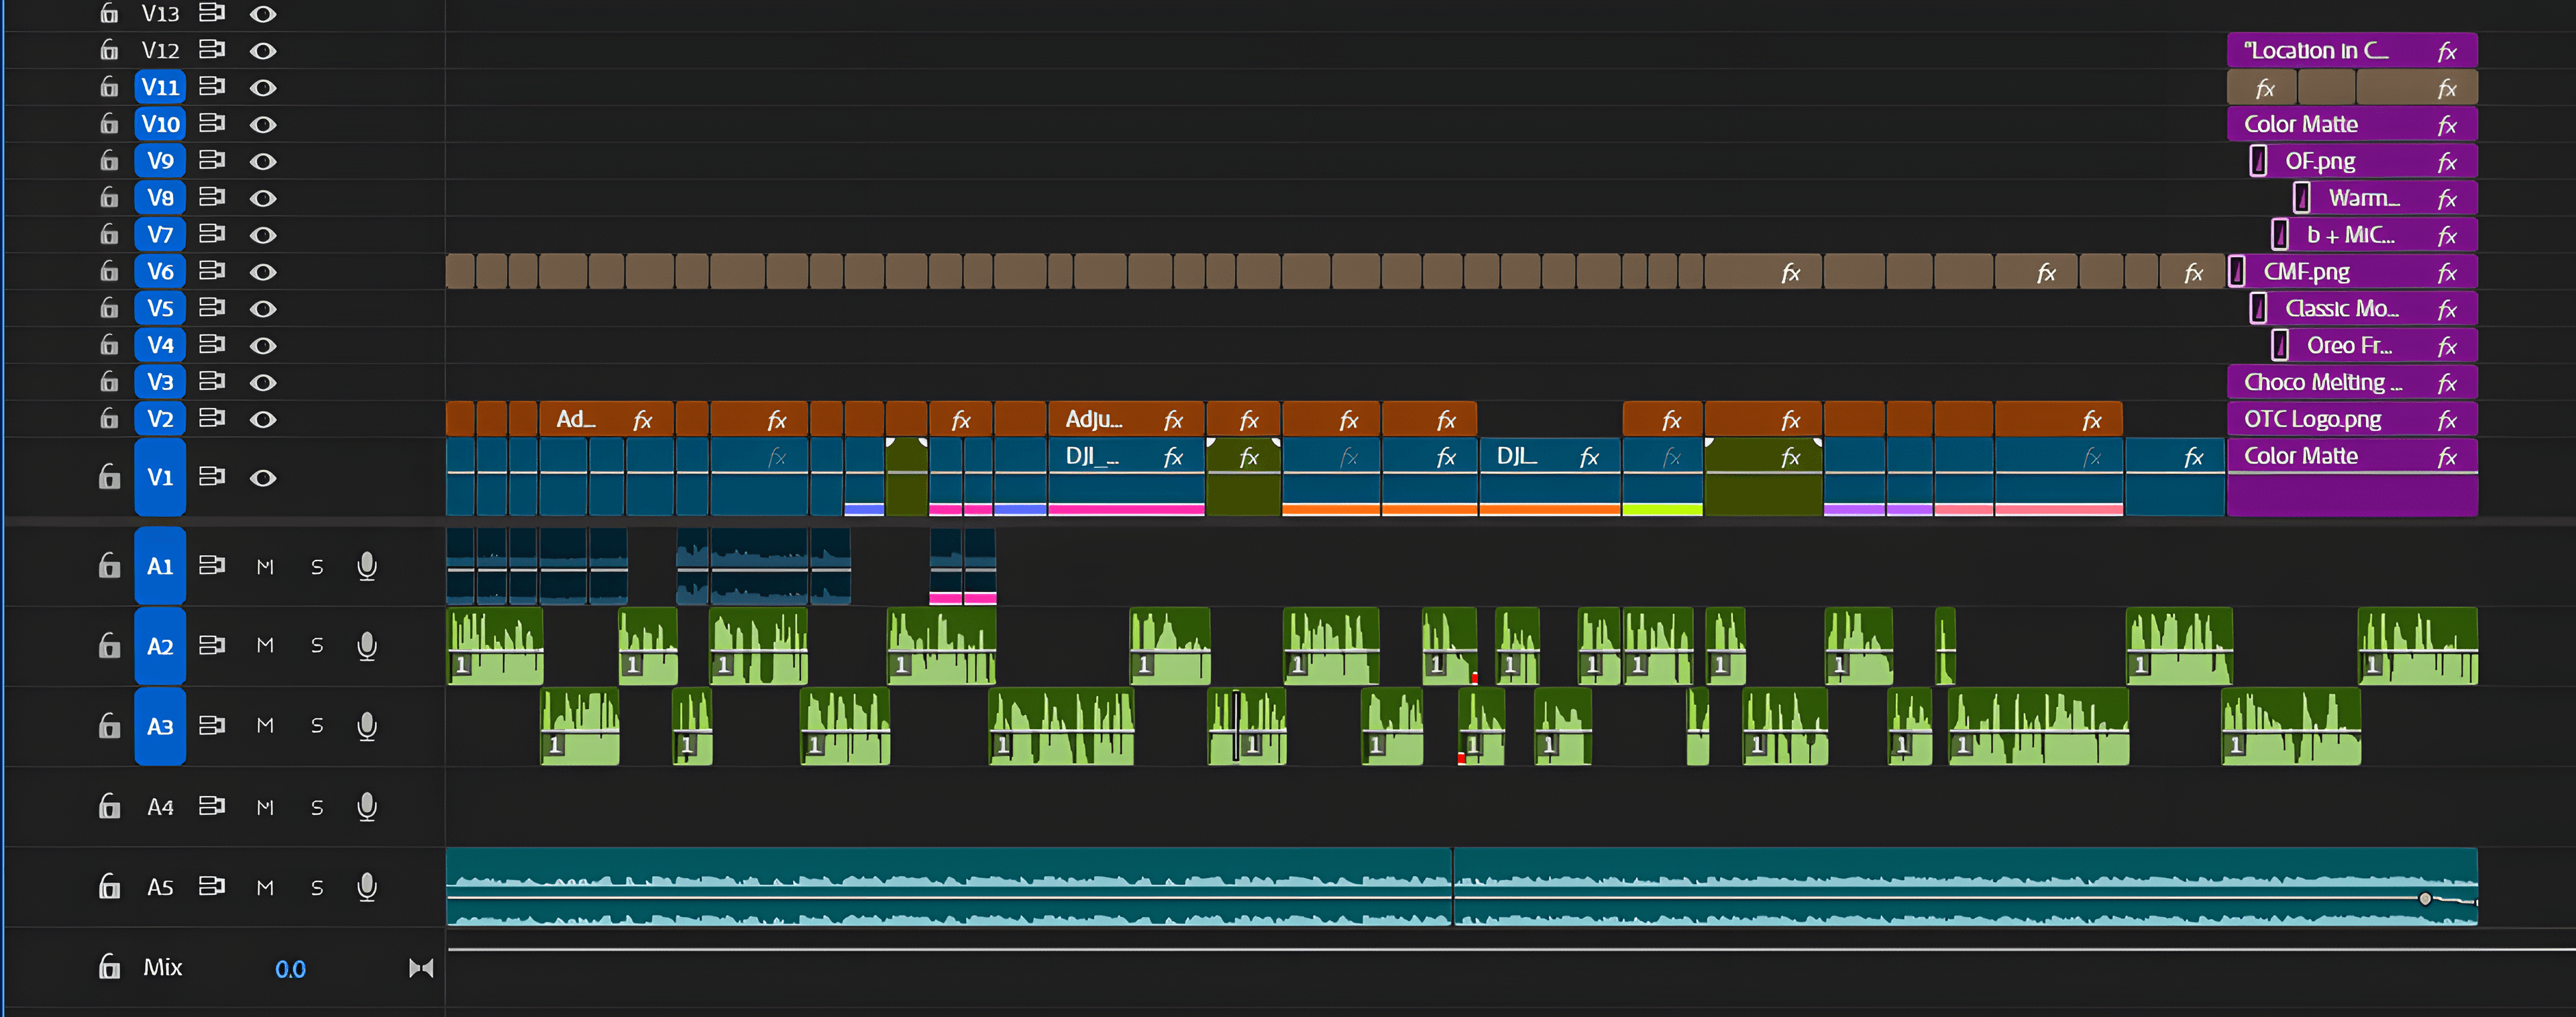This screenshot has width=2576, height=1017.
Task: Toggle lock on audio track A5
Action: [109, 887]
